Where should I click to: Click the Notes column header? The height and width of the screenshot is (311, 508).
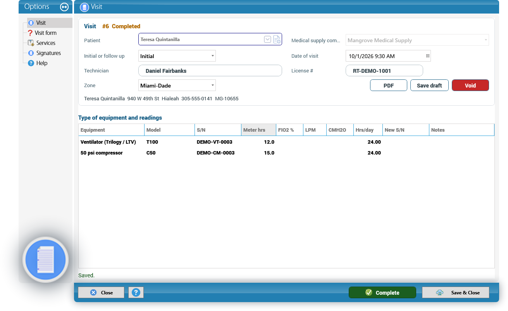[x=462, y=130]
